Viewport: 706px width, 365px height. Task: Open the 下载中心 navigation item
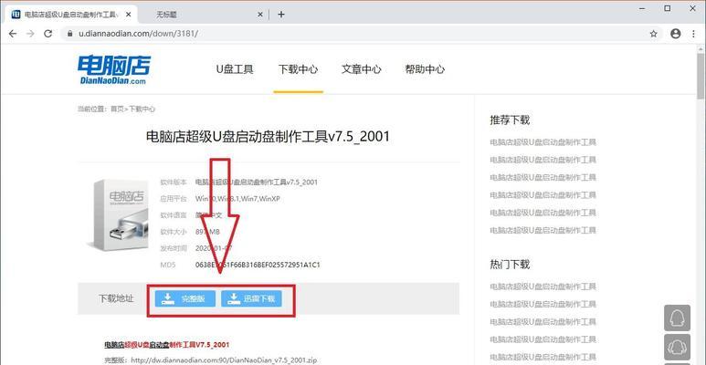point(298,69)
